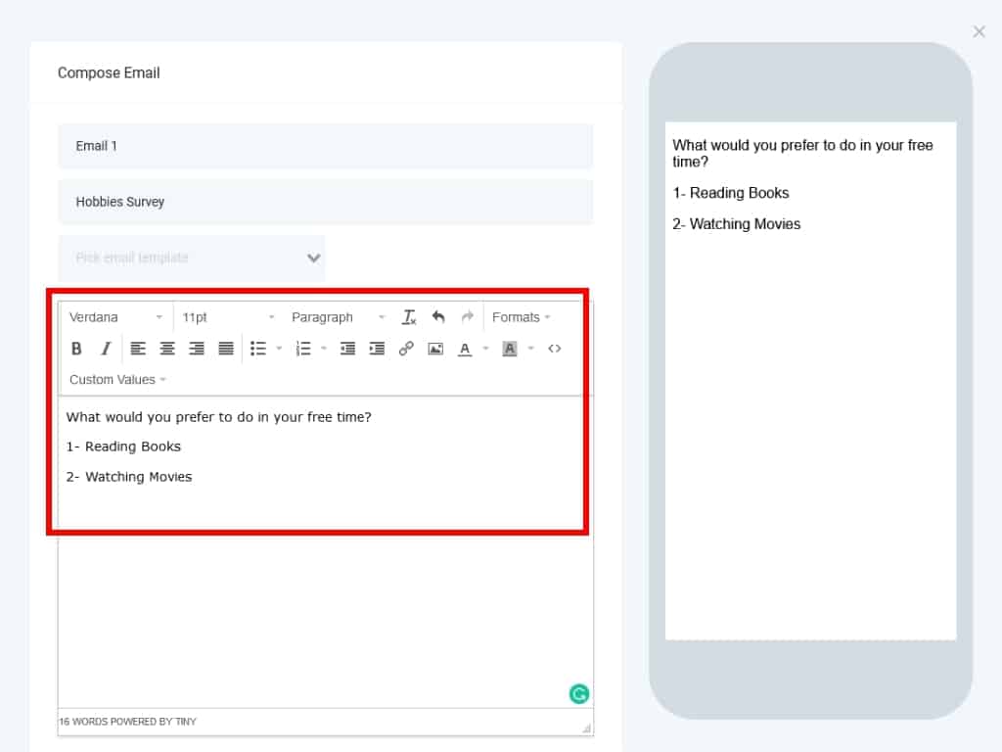
Task: Clear formatting from selected text
Action: (x=409, y=317)
